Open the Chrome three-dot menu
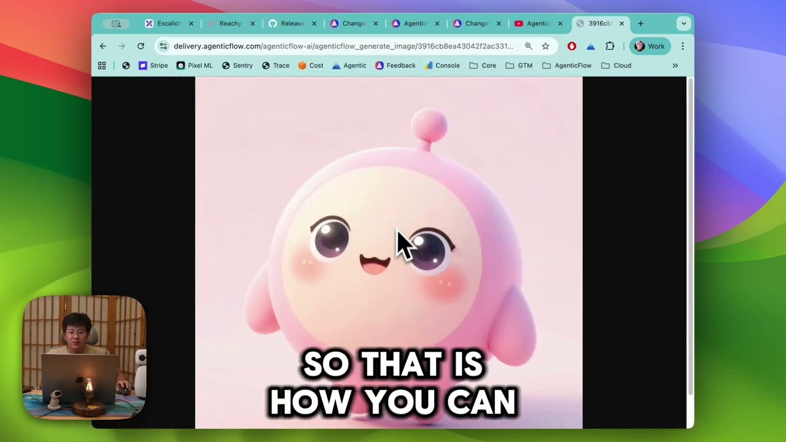Screen dimensions: 786x442 682,46
